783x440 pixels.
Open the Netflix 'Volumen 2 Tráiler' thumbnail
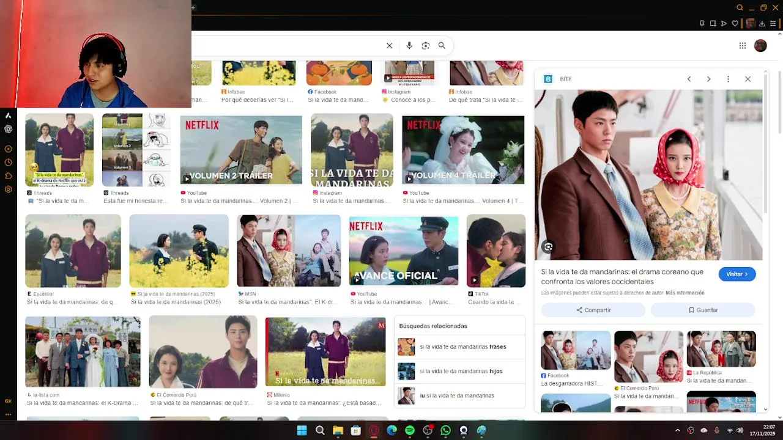[x=241, y=150]
